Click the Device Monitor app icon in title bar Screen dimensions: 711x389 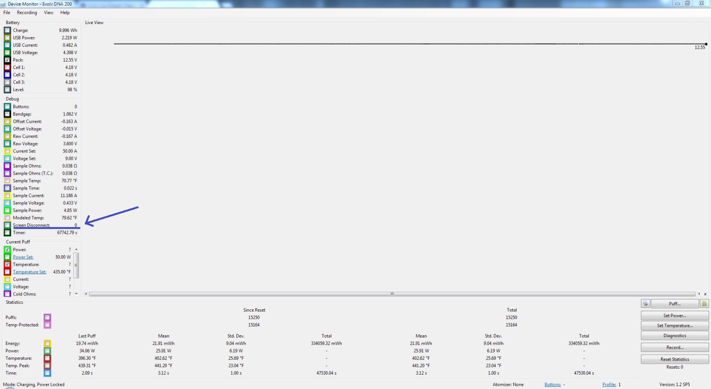coord(4,4)
